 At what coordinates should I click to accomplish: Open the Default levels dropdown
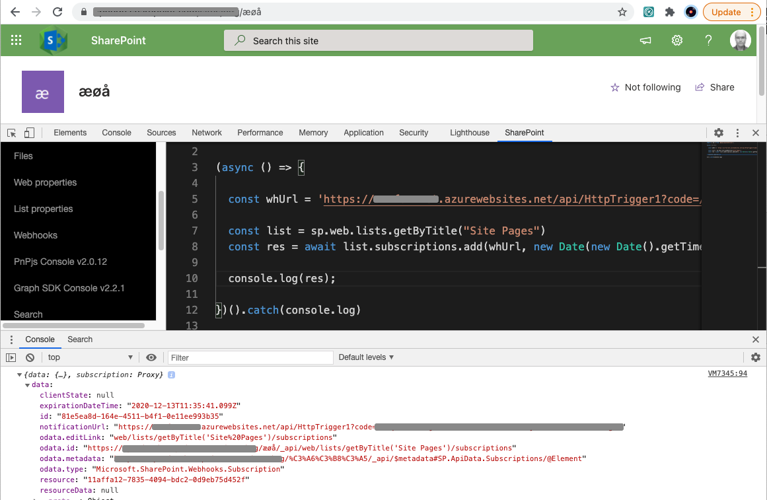(366, 357)
